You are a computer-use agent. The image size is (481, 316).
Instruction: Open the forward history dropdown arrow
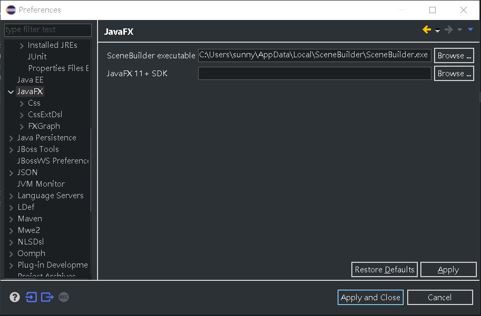click(x=459, y=29)
